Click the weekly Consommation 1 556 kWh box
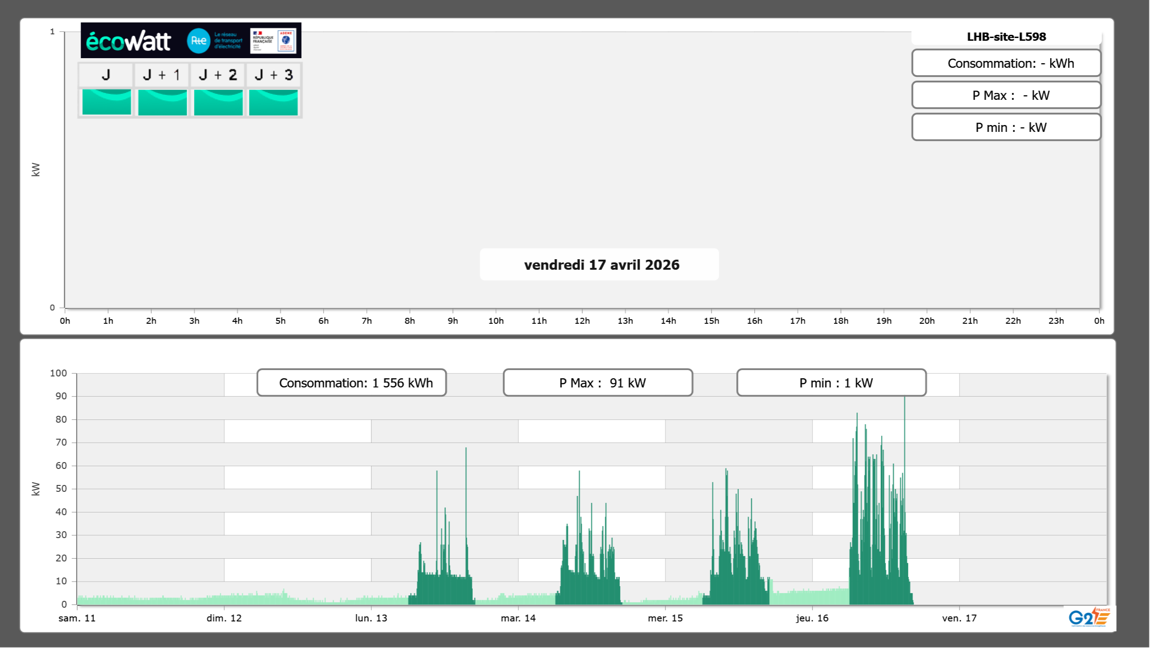The image size is (1150, 648). (x=352, y=383)
